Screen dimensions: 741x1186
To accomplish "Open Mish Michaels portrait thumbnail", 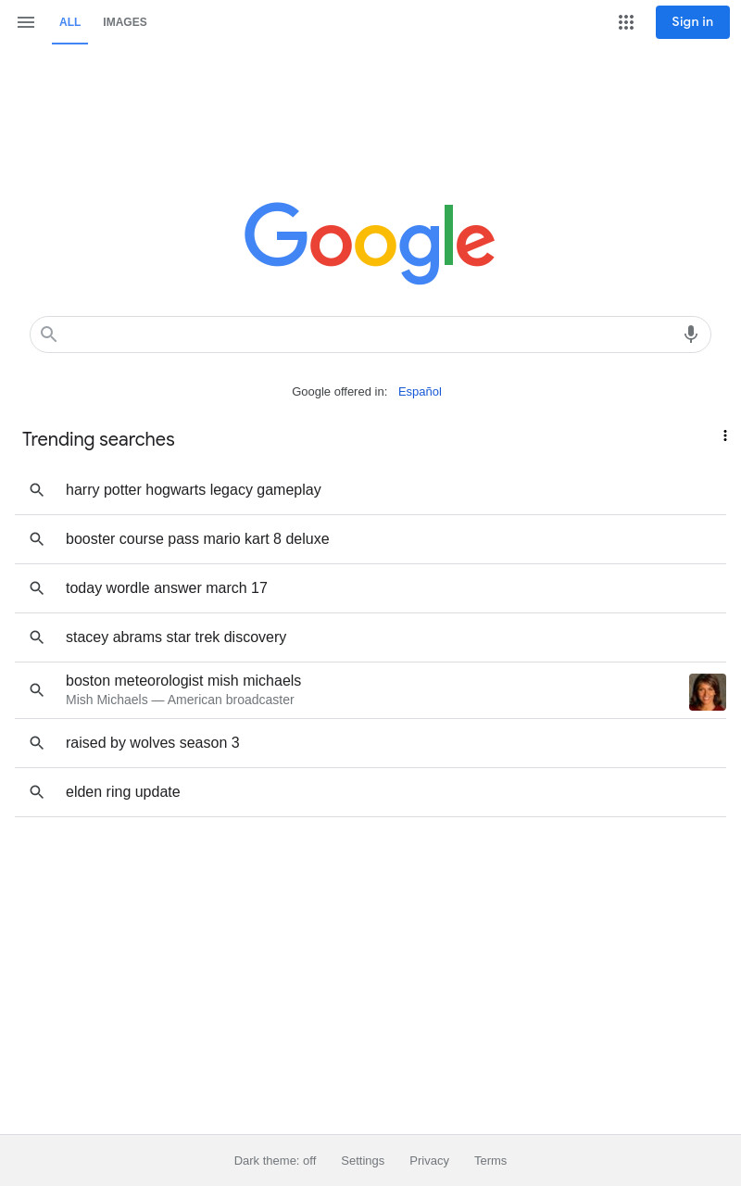I will [708, 692].
